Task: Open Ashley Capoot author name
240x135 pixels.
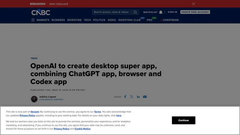Action: point(48,97)
